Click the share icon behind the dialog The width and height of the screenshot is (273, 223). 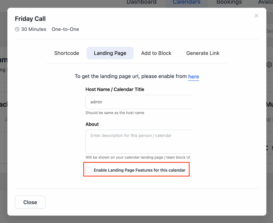pyautogui.click(x=267, y=148)
